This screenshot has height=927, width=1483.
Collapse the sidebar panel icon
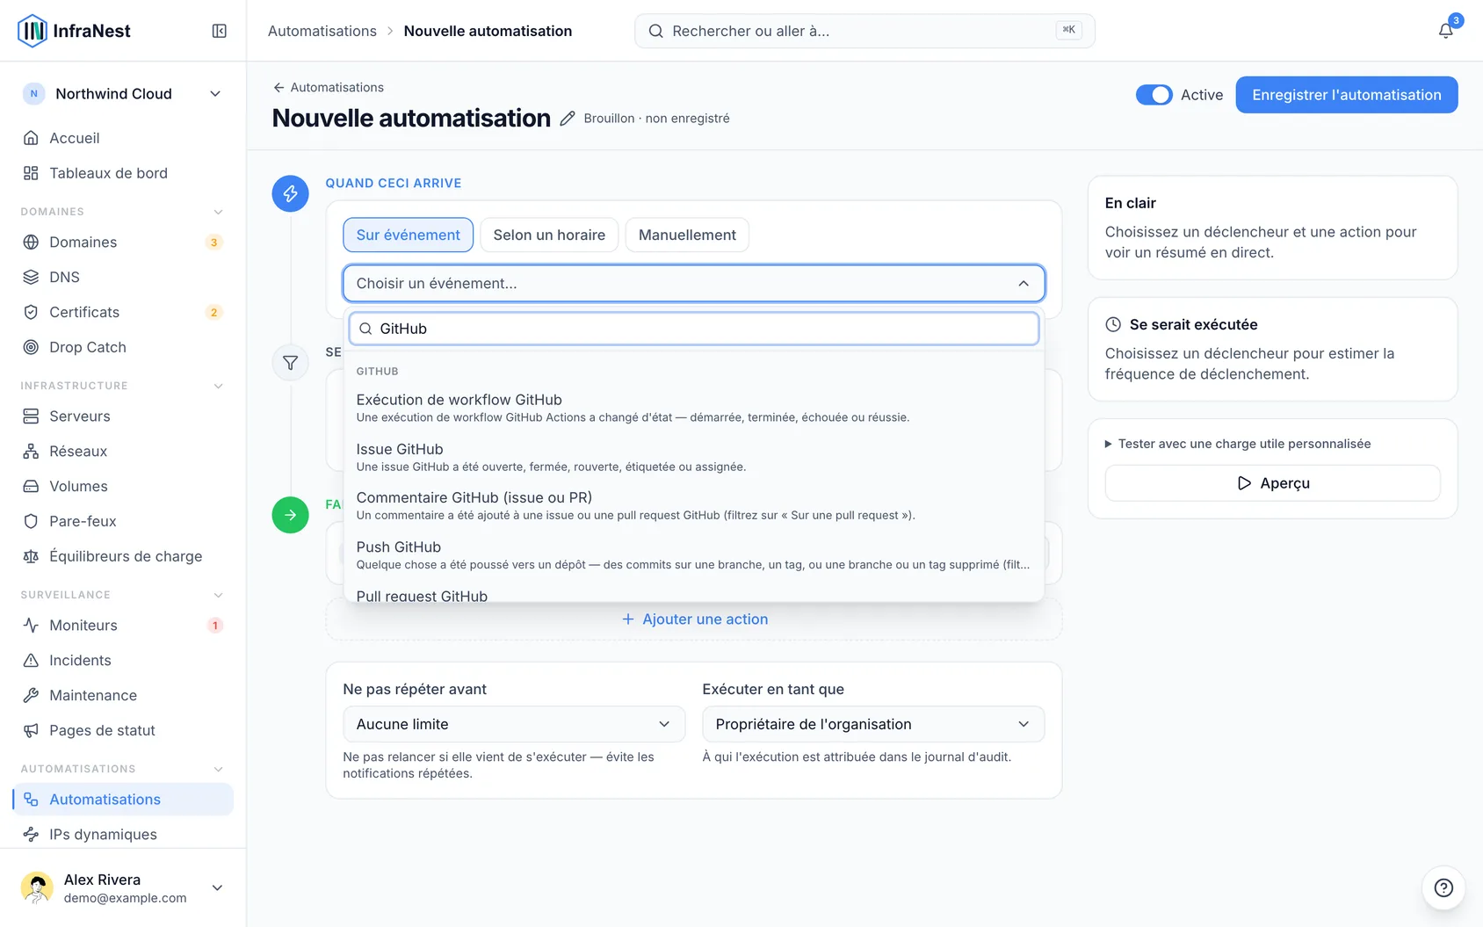[220, 31]
